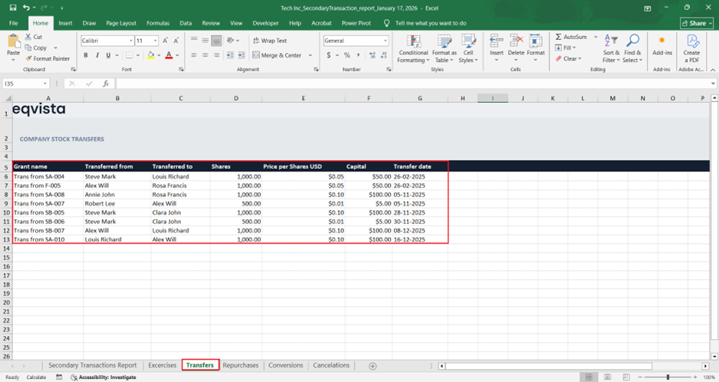Open Conditional Formatting in the Styles group

pos(413,48)
